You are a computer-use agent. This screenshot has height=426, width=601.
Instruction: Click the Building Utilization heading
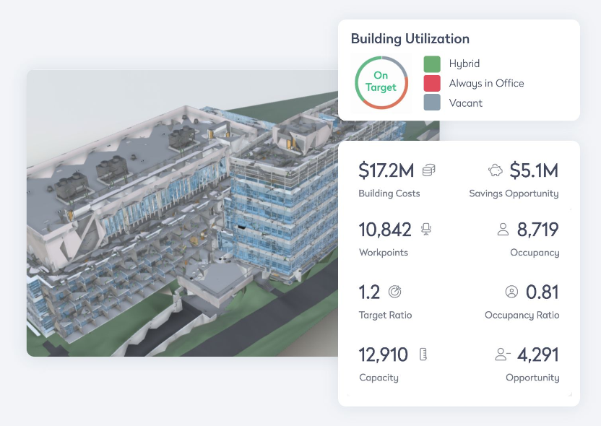[x=410, y=39]
